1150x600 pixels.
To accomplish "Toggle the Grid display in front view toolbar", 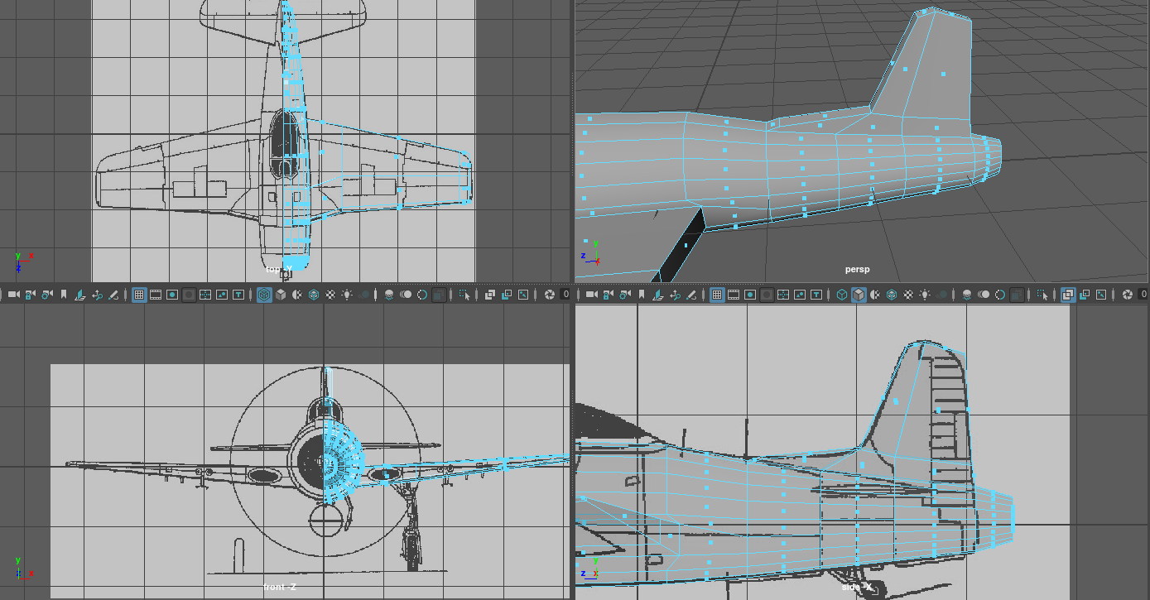I will (x=139, y=295).
